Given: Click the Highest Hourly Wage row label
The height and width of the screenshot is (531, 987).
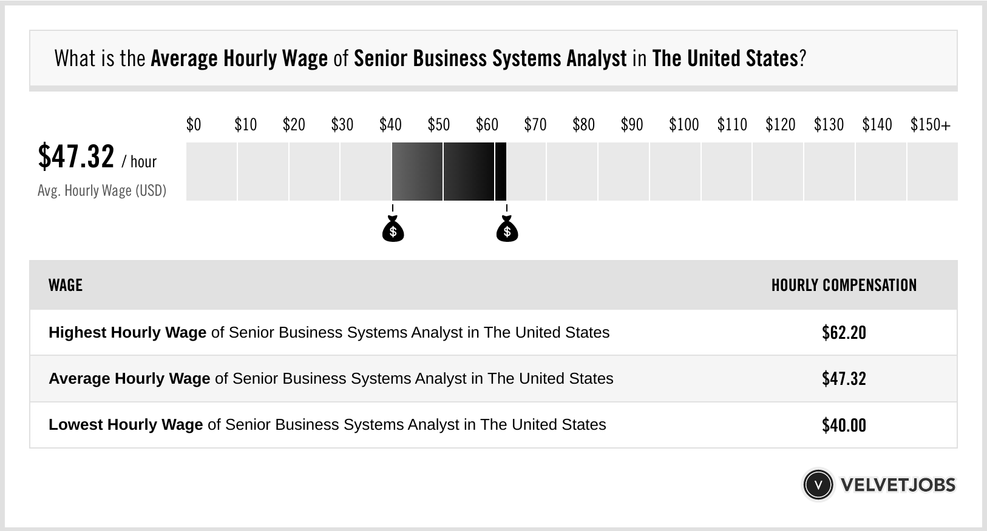Looking at the screenshot, I should pos(329,333).
